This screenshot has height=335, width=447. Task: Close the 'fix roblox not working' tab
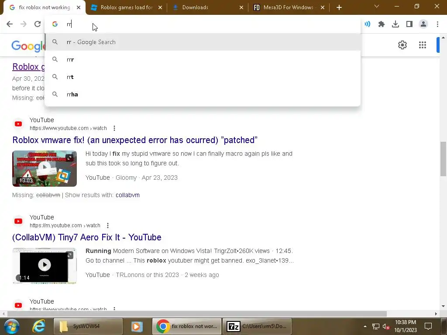click(x=79, y=7)
